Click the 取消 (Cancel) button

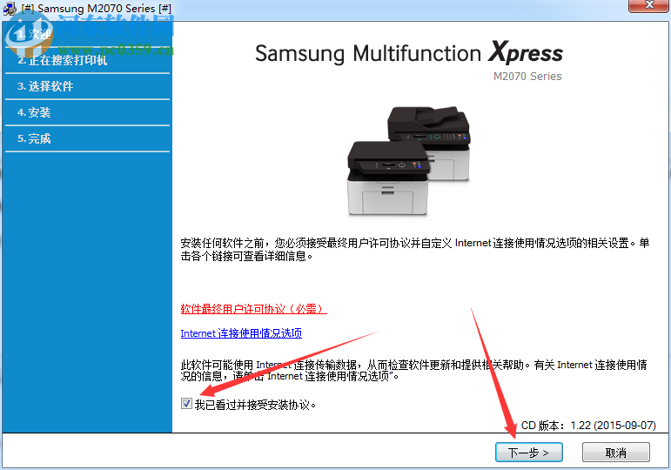[x=616, y=452]
